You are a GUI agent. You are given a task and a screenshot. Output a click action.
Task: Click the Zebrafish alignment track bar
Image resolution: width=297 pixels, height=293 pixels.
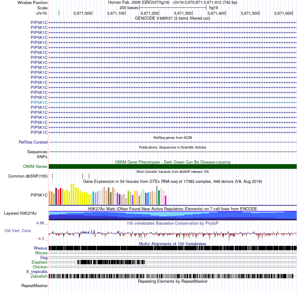coord(173,276)
